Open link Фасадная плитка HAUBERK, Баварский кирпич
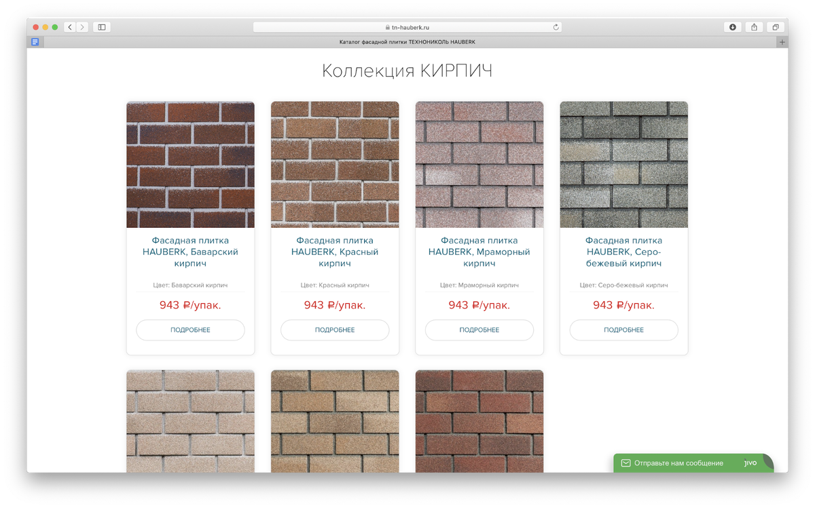Screen dimensions: 815x508 coord(190,252)
